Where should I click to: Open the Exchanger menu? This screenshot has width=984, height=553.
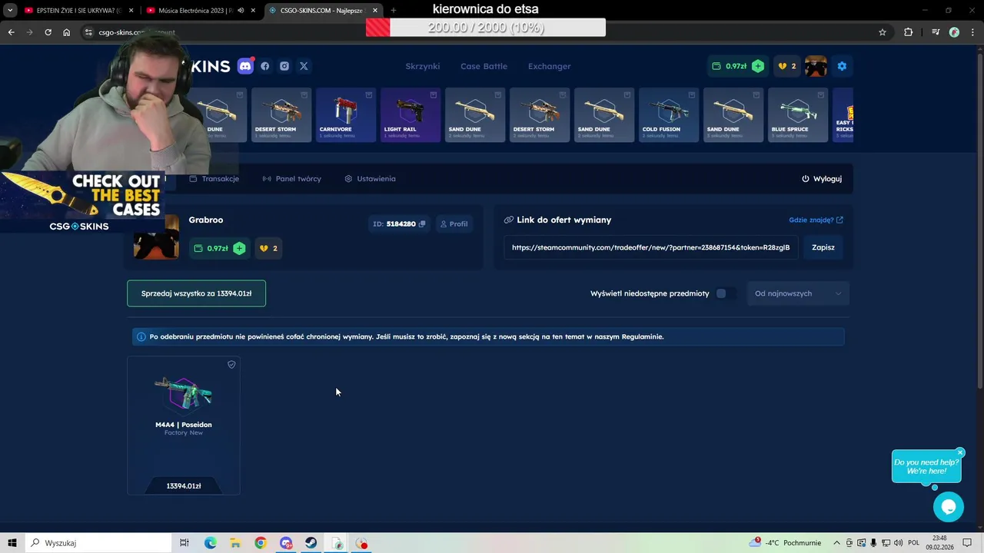click(x=549, y=66)
